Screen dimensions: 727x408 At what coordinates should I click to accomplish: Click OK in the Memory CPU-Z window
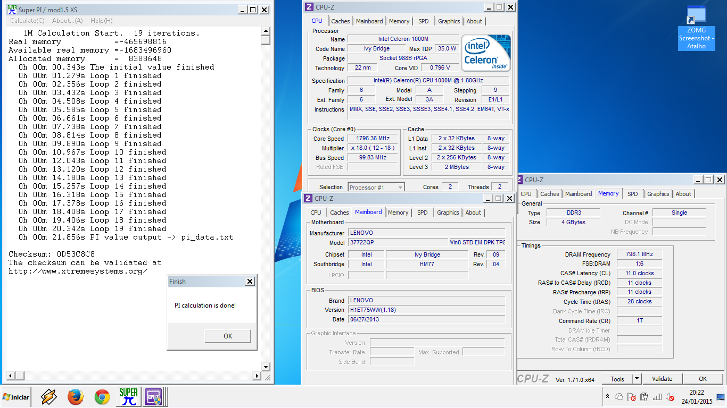click(703, 379)
